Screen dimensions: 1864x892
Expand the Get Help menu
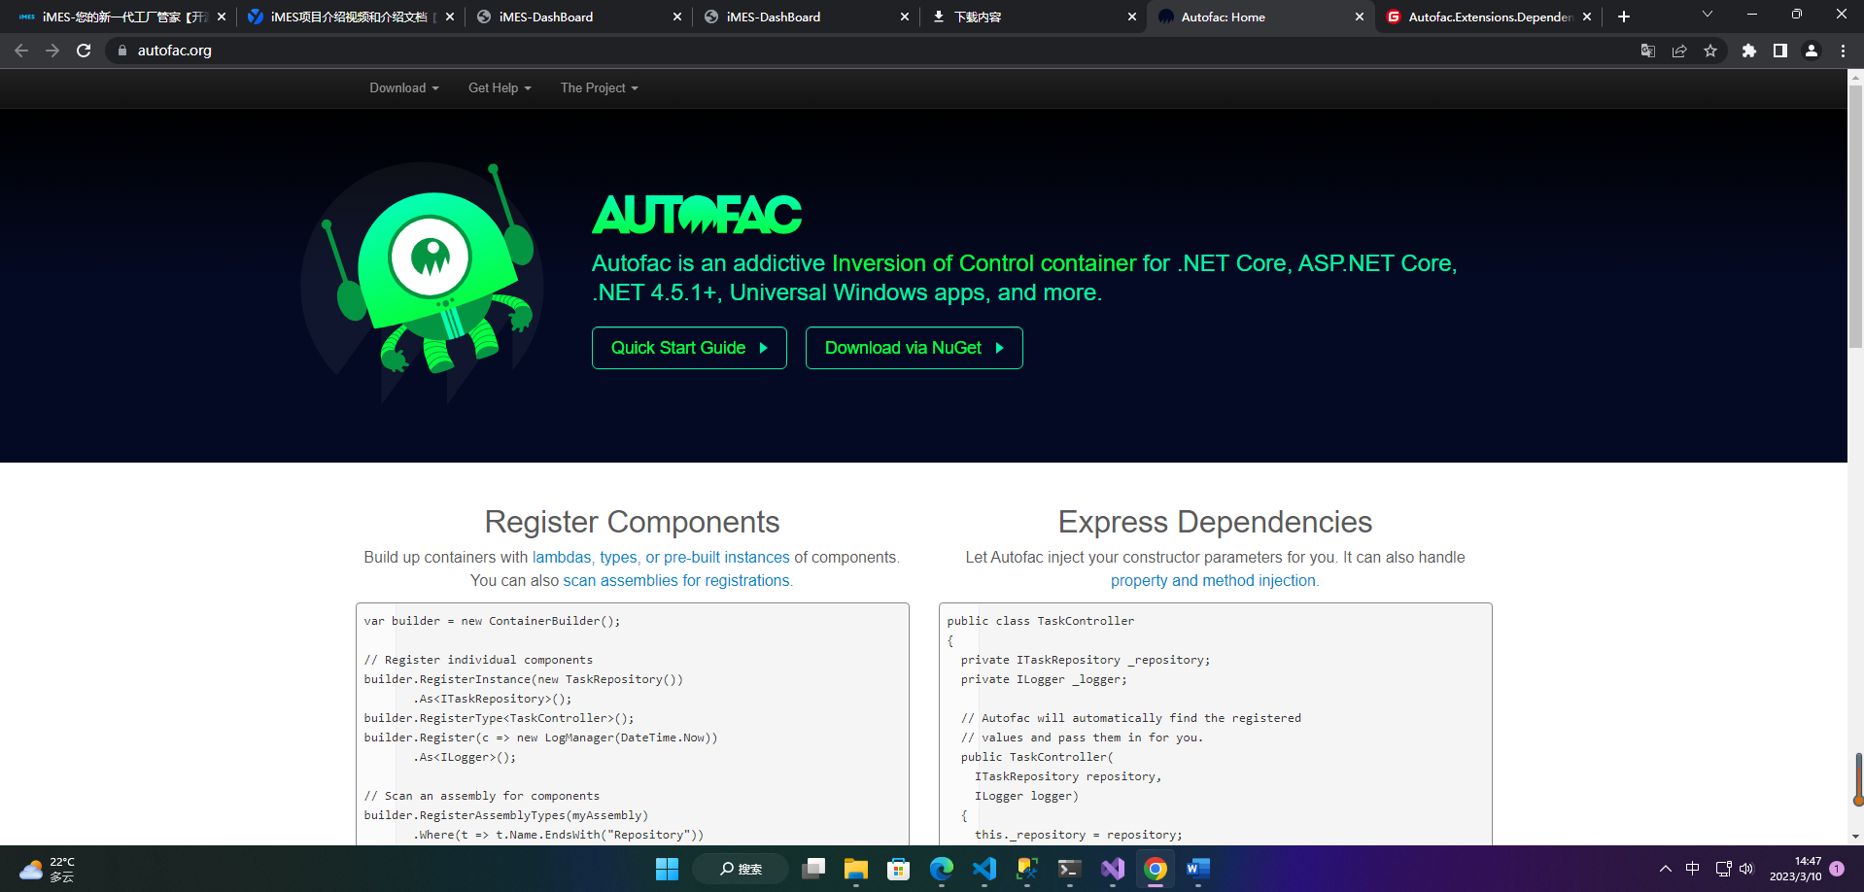click(x=500, y=87)
